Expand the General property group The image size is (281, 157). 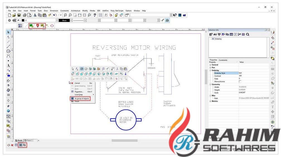210,65
